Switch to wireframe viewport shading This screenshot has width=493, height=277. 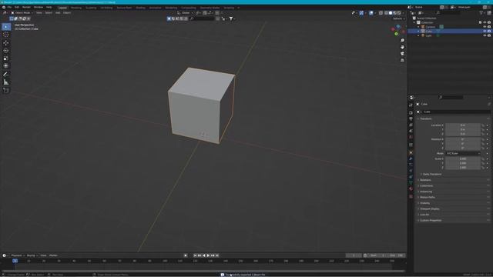pyautogui.click(x=387, y=13)
